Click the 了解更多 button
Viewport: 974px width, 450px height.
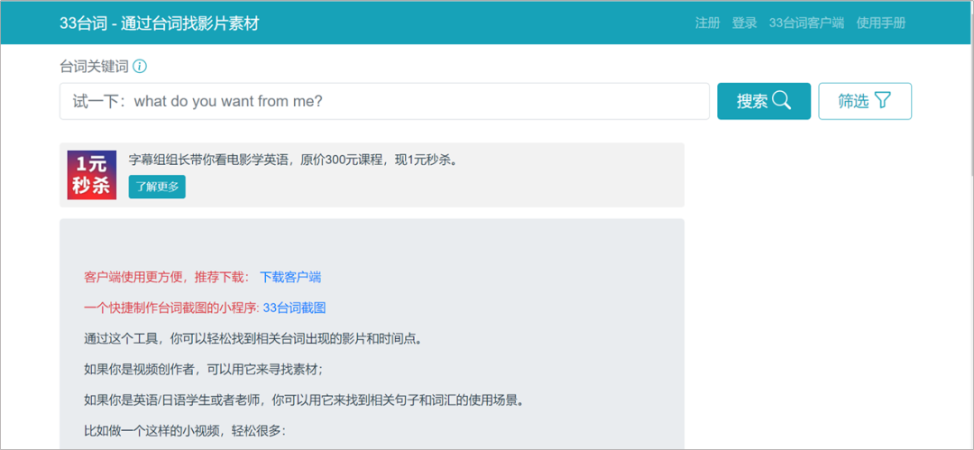point(157,187)
